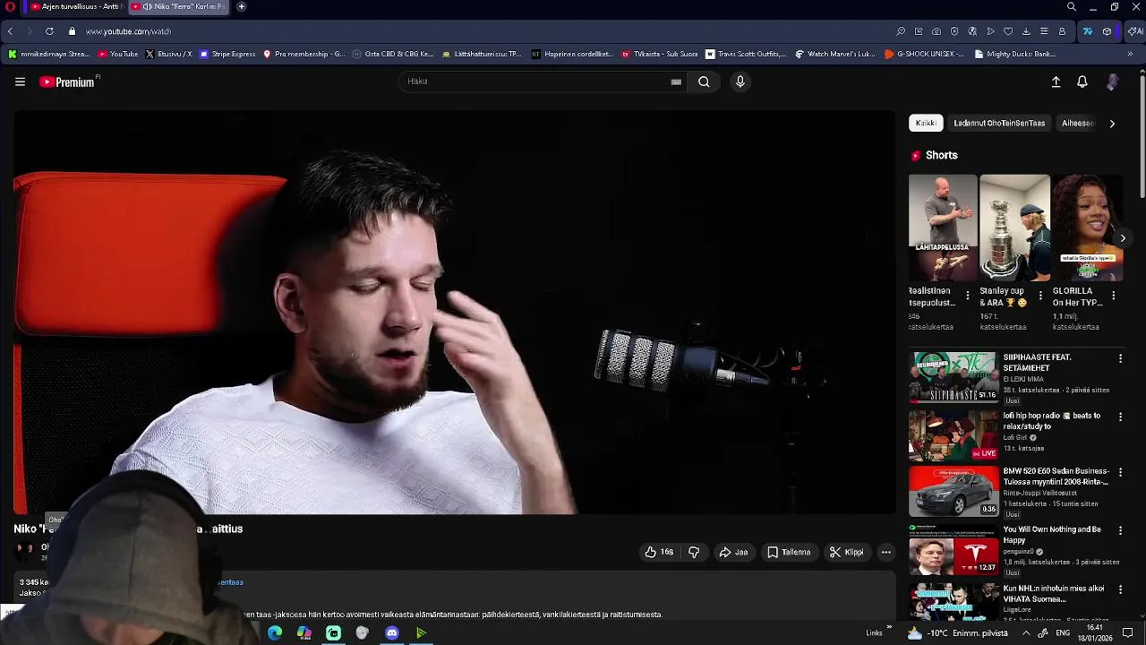Open more actions for the video
1146x645 pixels.
coord(885,552)
